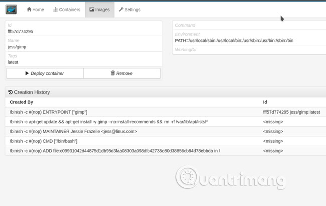
Task: Select the MAINTAINER Jessie Frazelle row
Action: click(166, 132)
